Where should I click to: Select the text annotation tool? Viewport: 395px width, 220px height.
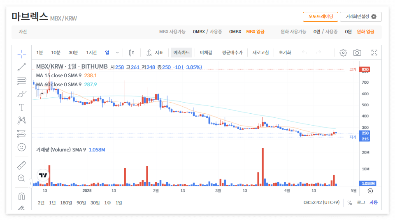[x=22, y=108]
